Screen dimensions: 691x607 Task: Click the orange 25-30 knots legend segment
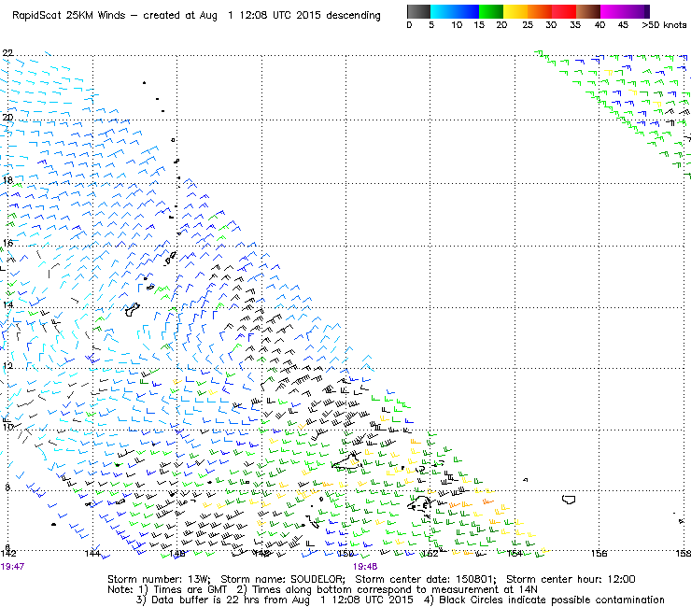pos(540,11)
